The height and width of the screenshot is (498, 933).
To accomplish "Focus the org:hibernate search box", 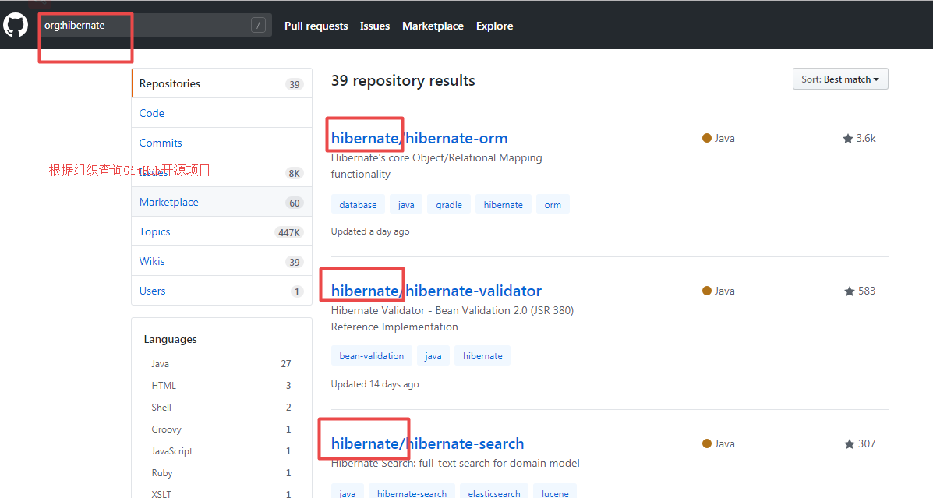I will 144,26.
